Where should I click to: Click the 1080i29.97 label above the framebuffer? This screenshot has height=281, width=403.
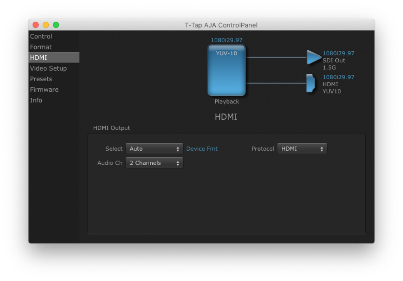226,40
